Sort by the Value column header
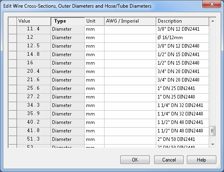Screen dimensions: 224x172 (x=34, y=21)
